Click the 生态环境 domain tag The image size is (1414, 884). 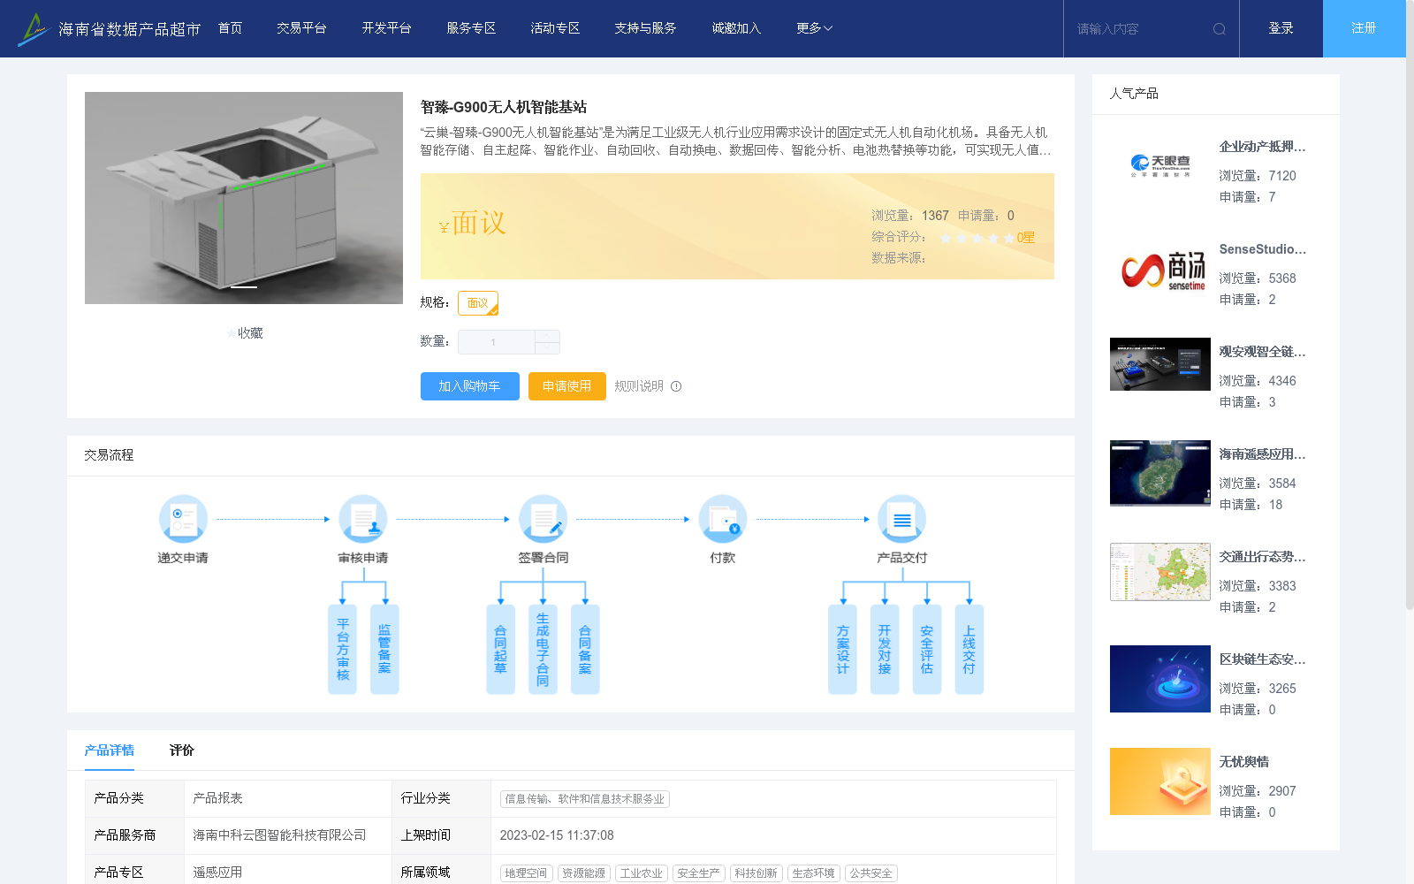point(814,873)
